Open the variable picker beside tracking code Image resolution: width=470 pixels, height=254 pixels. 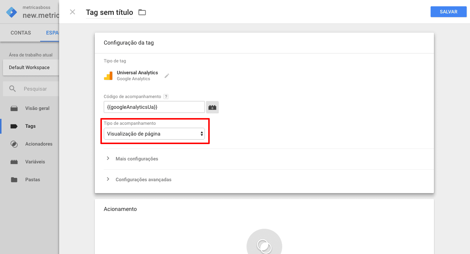click(x=212, y=107)
